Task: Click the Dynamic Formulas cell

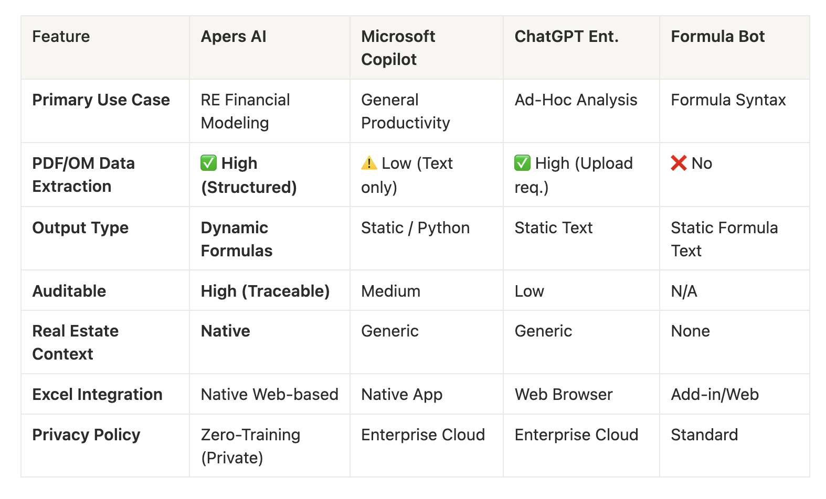Action: [236, 239]
